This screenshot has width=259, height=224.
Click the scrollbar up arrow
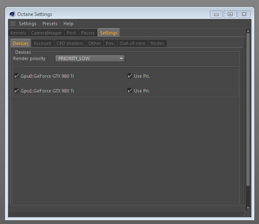tap(248, 31)
